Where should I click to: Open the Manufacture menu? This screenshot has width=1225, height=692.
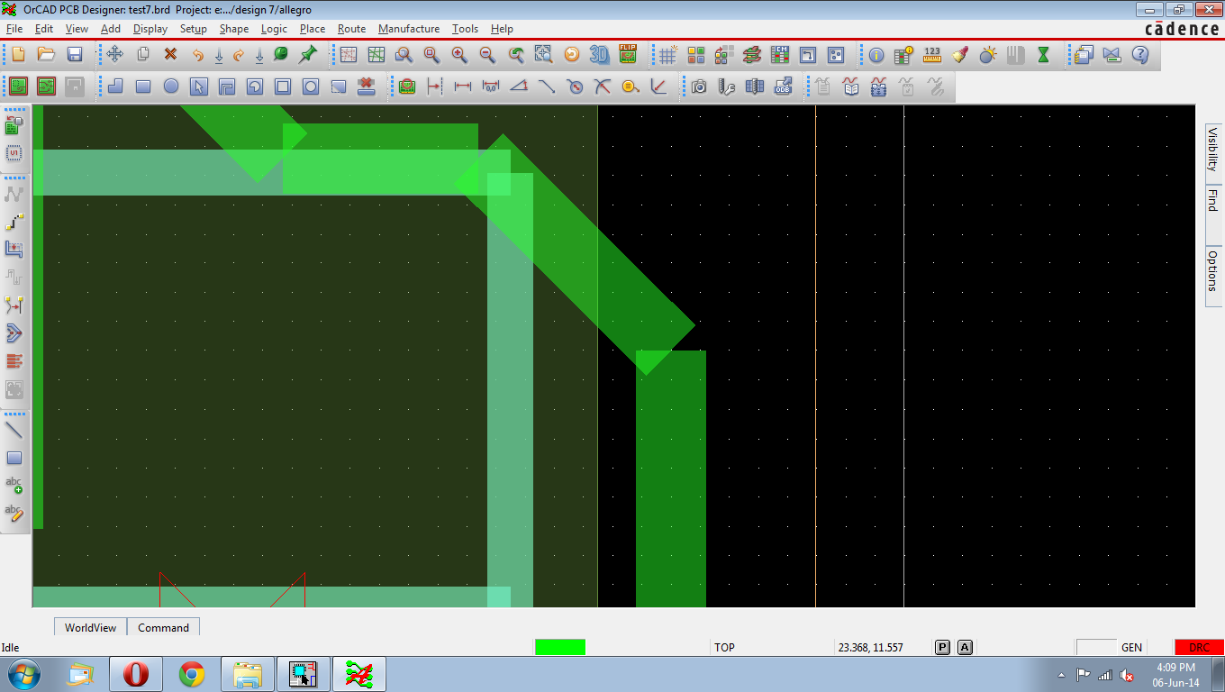tap(409, 29)
